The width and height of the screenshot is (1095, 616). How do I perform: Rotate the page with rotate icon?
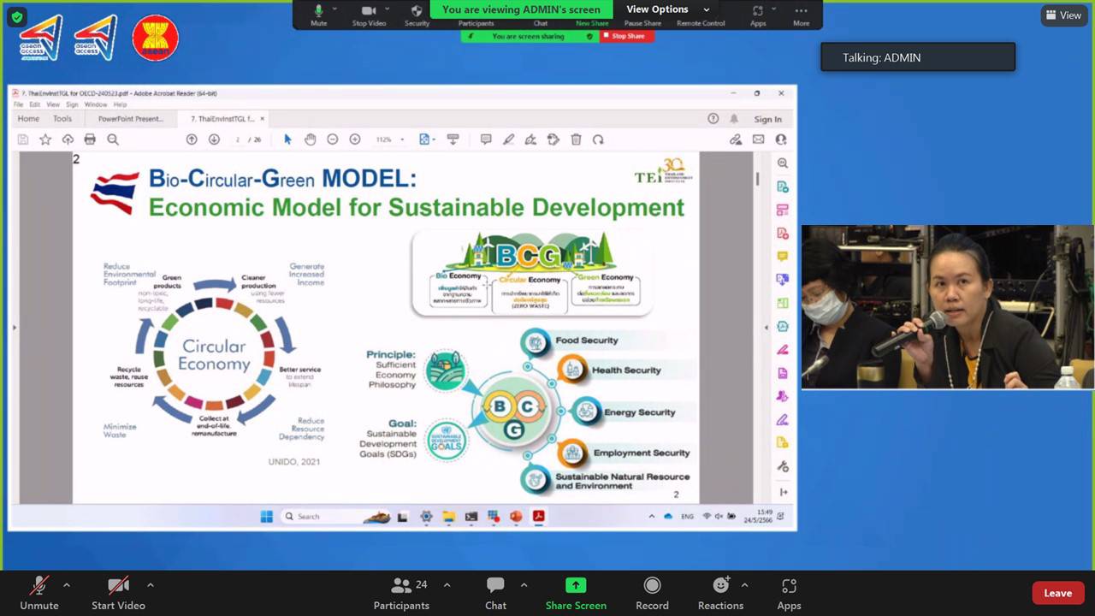coord(598,139)
